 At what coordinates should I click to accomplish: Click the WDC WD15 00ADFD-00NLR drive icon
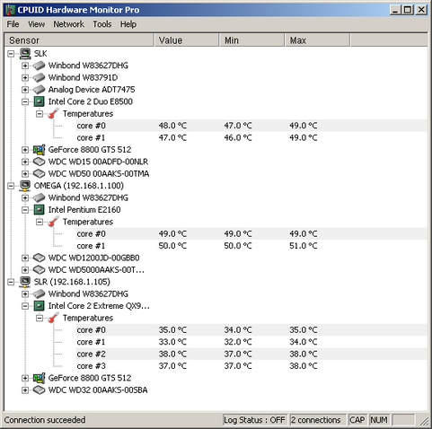click(x=39, y=162)
